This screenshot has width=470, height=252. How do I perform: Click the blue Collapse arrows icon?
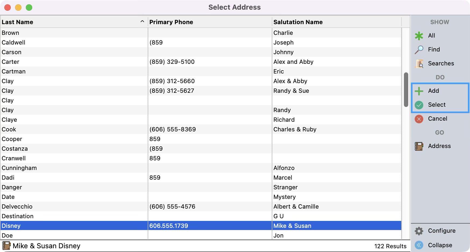419,245
